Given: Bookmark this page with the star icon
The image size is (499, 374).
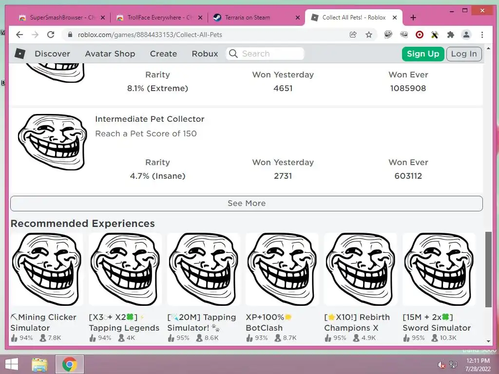Looking at the screenshot, I should pos(368,35).
